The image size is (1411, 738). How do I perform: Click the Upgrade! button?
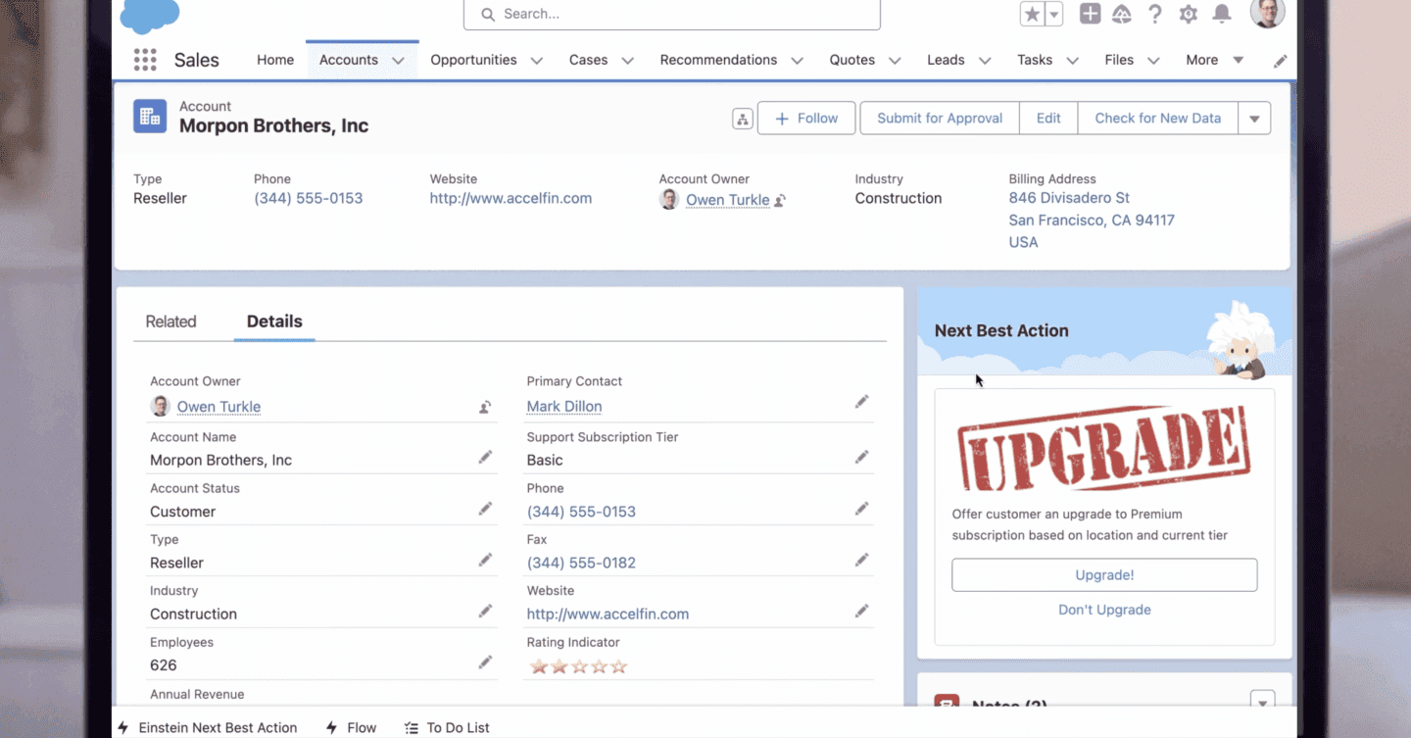(1104, 575)
